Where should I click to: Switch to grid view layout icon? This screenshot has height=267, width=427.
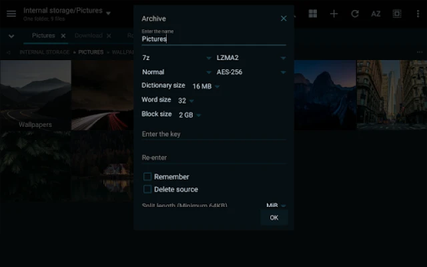pyautogui.click(x=313, y=13)
